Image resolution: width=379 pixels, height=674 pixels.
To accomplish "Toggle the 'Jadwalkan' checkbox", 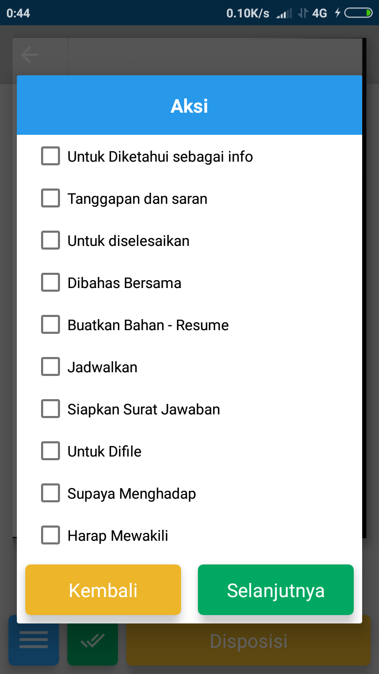I will pyautogui.click(x=51, y=367).
